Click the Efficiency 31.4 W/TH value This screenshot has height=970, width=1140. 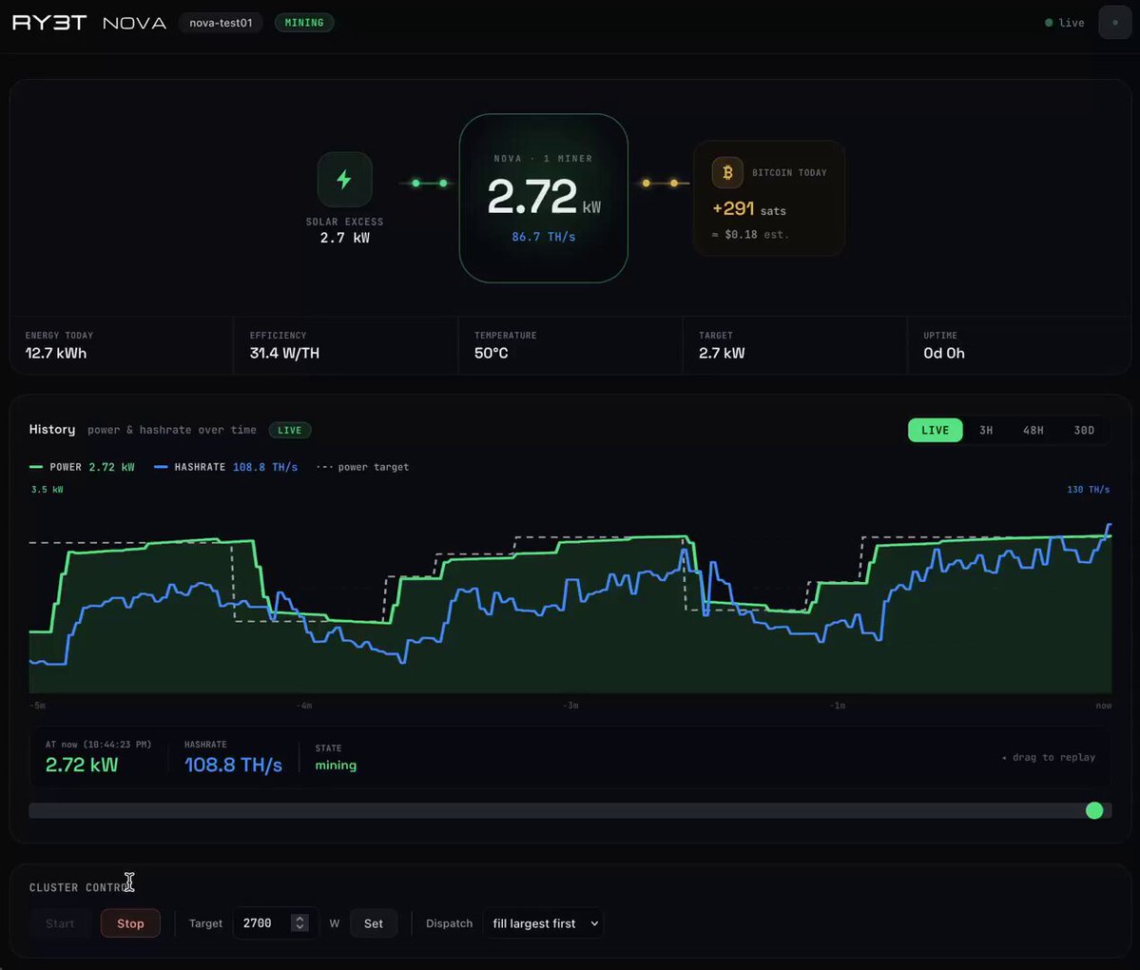click(x=284, y=354)
